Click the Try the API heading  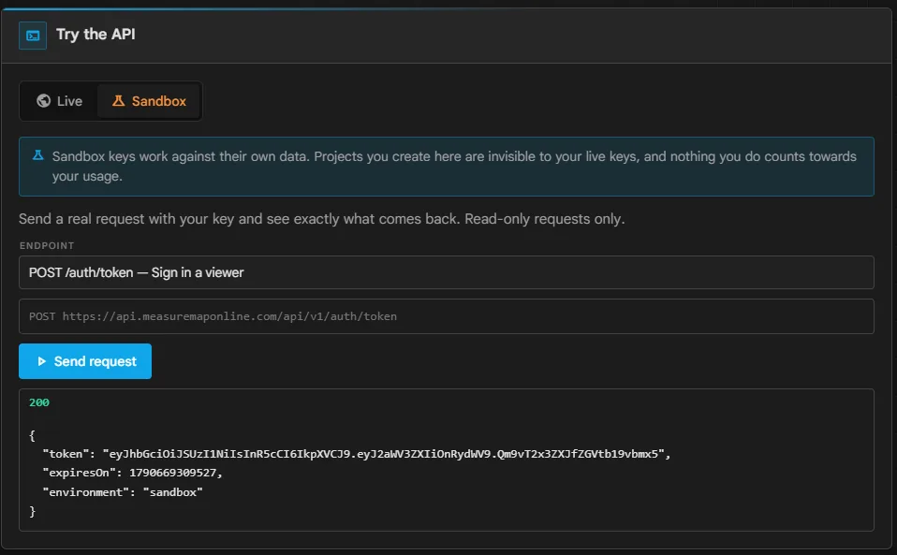96,35
